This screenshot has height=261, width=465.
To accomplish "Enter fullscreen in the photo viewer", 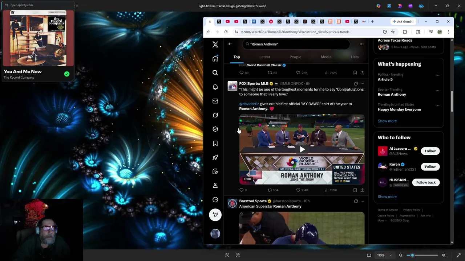I will point(458,255).
